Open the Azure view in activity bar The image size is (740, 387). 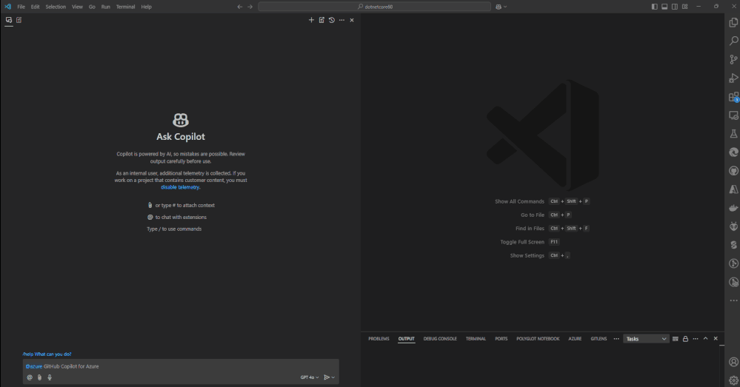click(x=733, y=189)
